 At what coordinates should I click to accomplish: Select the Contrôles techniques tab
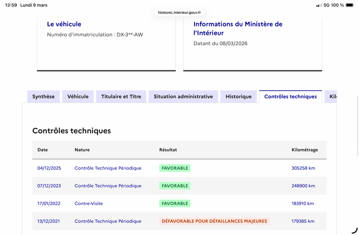point(290,97)
